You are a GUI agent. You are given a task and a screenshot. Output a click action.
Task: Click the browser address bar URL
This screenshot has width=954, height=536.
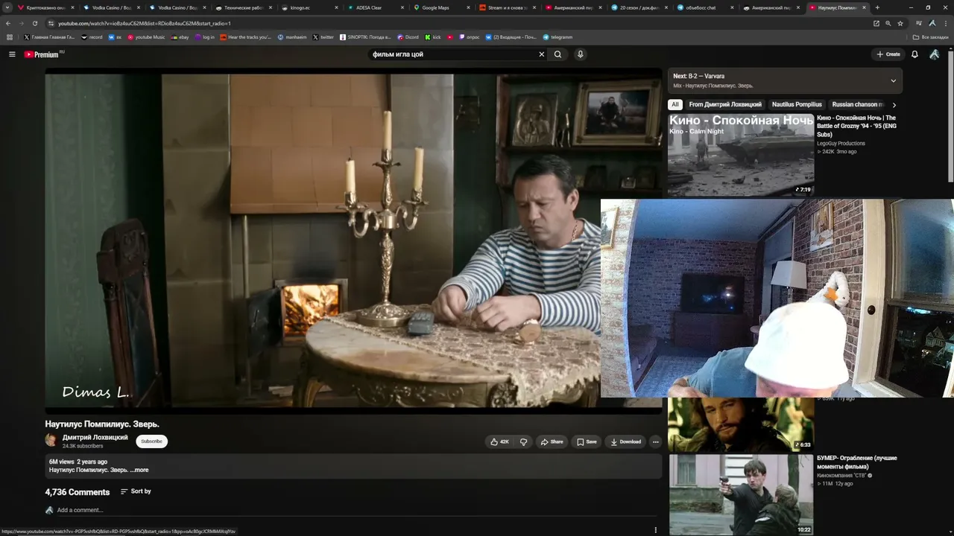pyautogui.click(x=145, y=23)
